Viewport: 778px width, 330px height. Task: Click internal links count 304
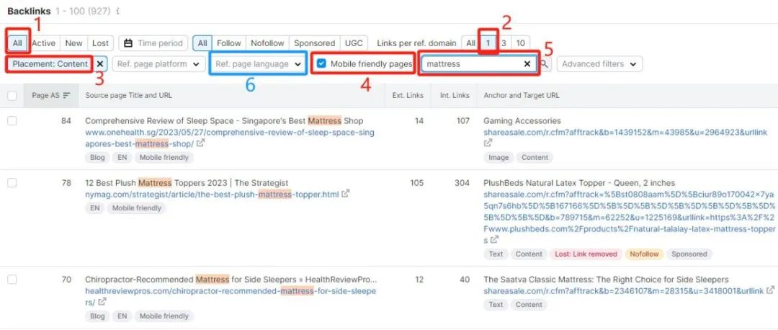point(462,183)
